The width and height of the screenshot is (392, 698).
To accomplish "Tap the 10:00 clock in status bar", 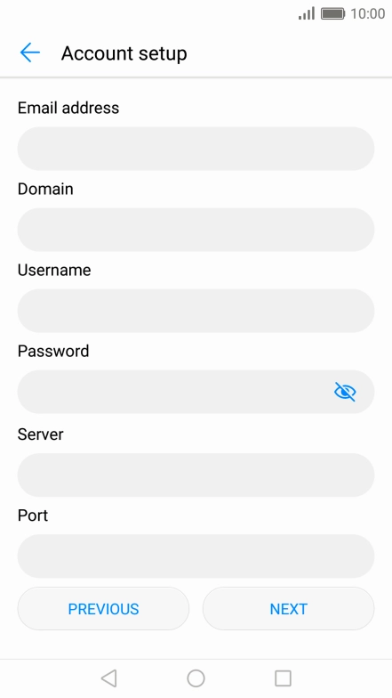I will pos(368,13).
